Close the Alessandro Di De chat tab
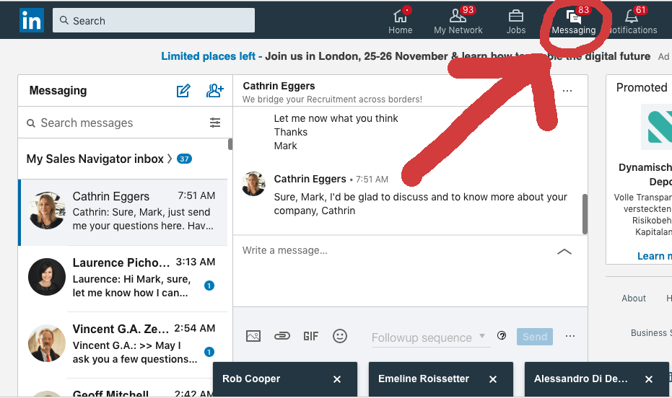Screen dimensions: 672x398 coord(649,379)
